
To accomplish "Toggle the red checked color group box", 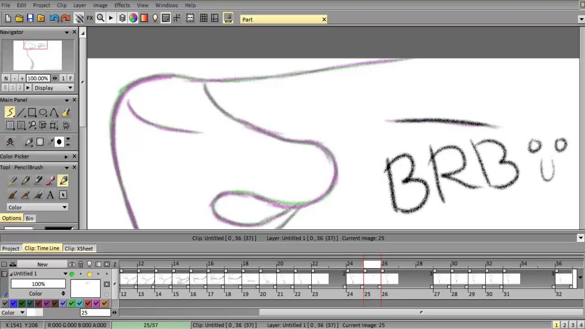I will click(x=88, y=303).
